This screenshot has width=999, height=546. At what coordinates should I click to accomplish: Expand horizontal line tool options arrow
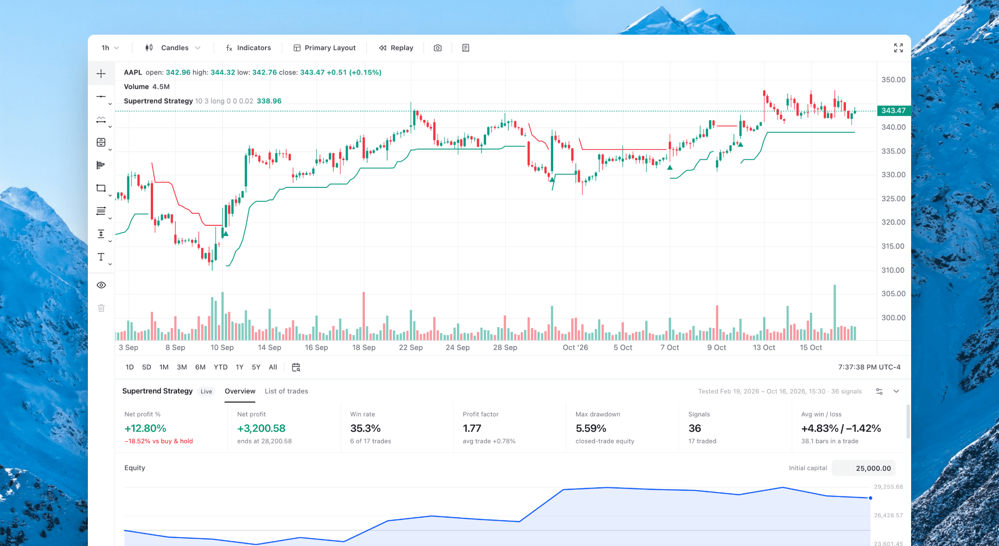(x=110, y=104)
